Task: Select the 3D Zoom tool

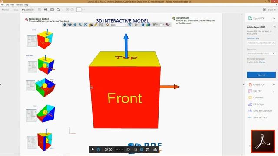Action: [80, 25]
